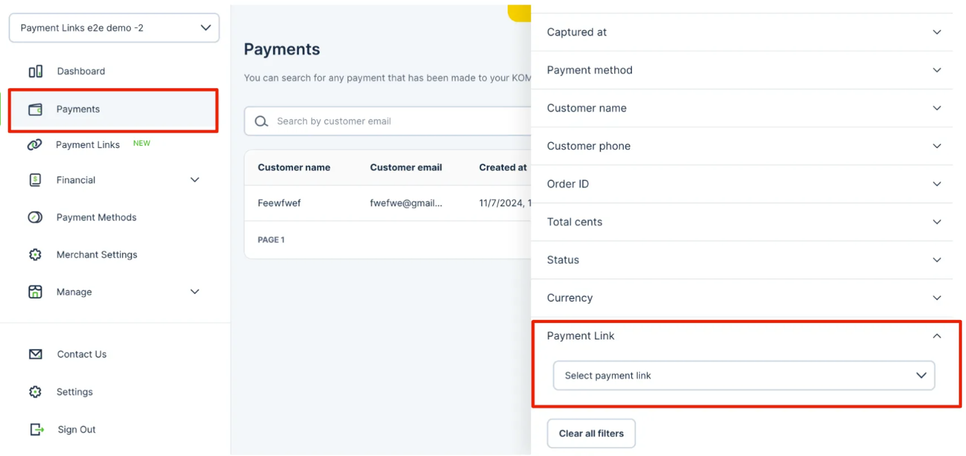This screenshot has width=966, height=456.
Task: Open Settings in the sidebar
Action: [x=74, y=392]
